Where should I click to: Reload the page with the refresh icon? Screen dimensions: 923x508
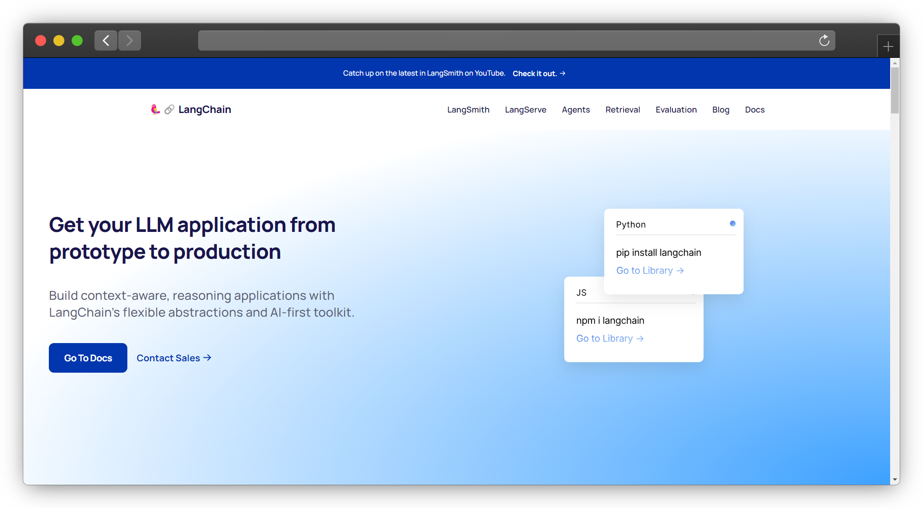(x=824, y=41)
